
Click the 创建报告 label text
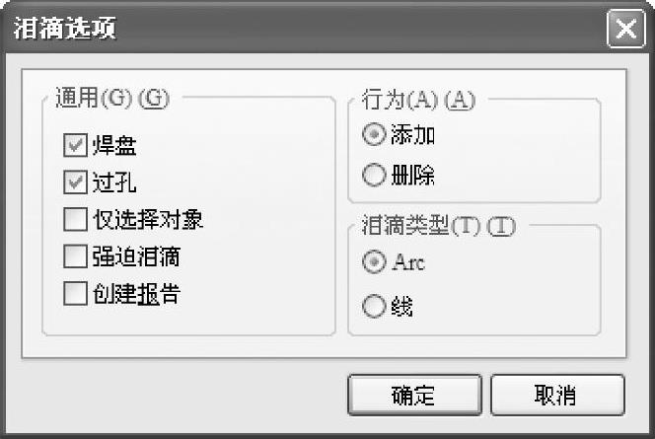(135, 293)
